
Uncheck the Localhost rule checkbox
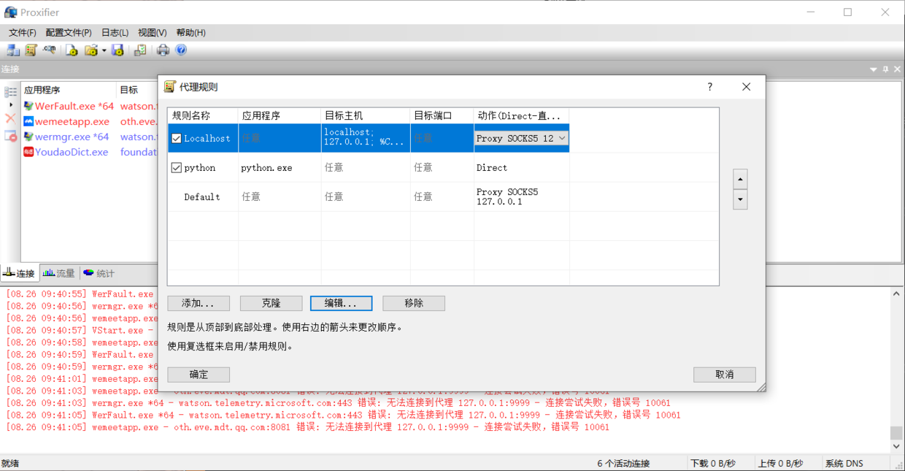click(176, 138)
